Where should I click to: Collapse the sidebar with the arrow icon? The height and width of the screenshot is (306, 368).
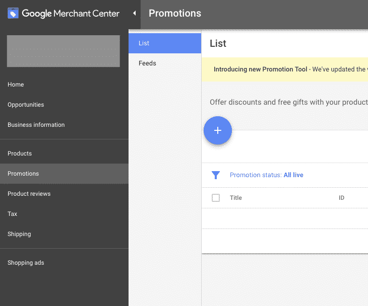(135, 13)
